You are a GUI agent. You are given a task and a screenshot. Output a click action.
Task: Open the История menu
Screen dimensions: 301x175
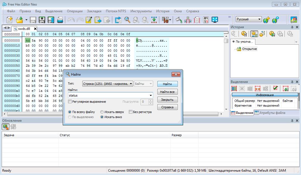click(163, 11)
